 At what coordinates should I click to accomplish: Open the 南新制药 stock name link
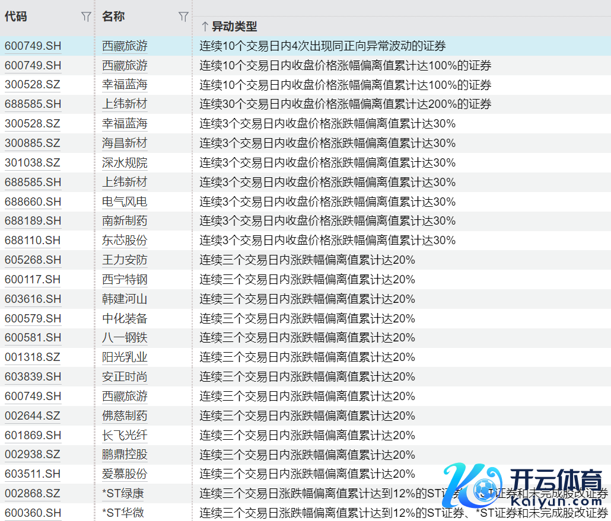click(125, 221)
